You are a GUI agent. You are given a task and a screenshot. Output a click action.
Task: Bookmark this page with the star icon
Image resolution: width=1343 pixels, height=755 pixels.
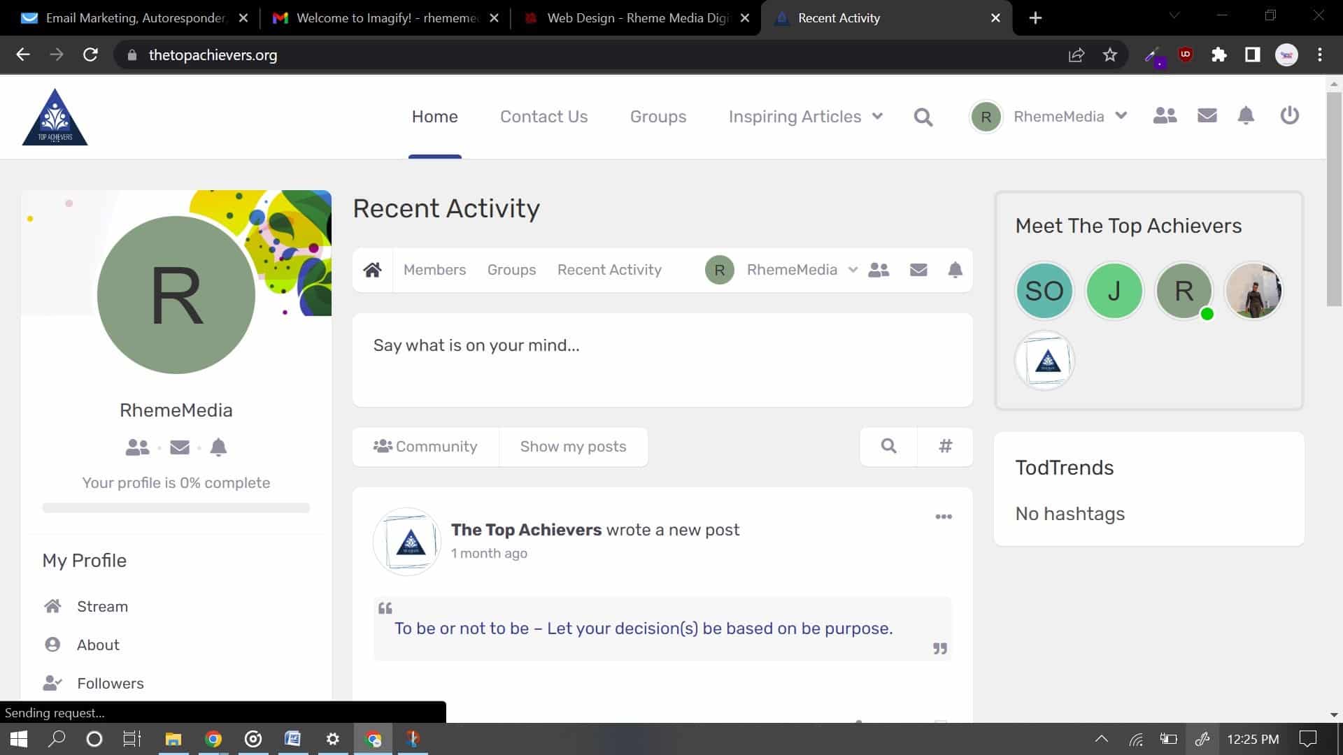coord(1109,55)
